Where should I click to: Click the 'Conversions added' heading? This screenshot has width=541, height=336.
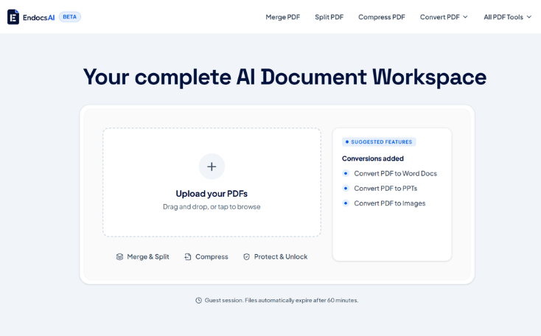373,158
